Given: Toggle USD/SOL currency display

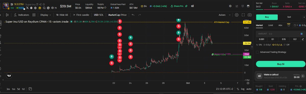Looking at the screenshot, I should tap(99, 15).
